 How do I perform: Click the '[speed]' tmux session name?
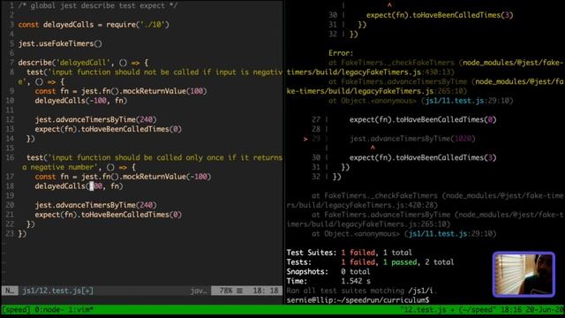(x=17, y=310)
